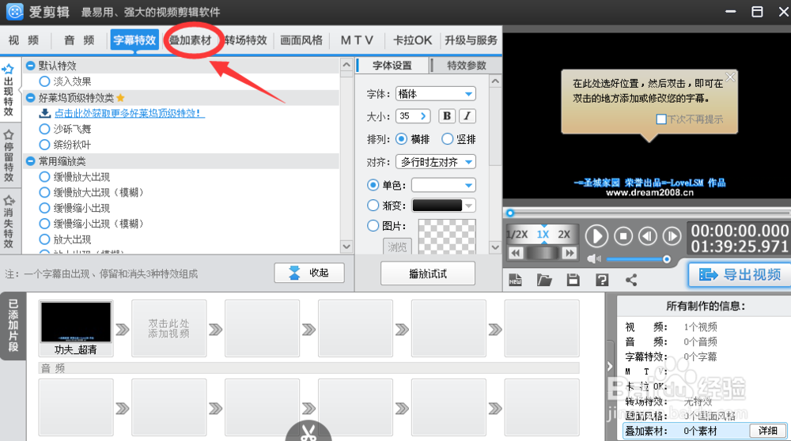Select the 功夫_超清 video clip thumbnail
Image resolution: width=791 pixels, height=441 pixels.
[x=76, y=328]
